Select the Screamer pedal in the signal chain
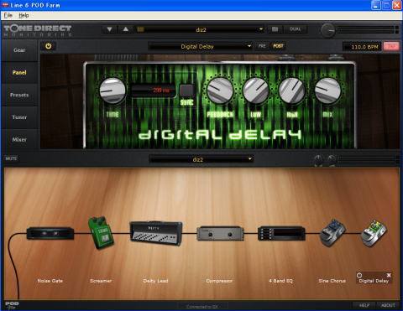Viewport: 403px width, 311px height. (x=101, y=232)
